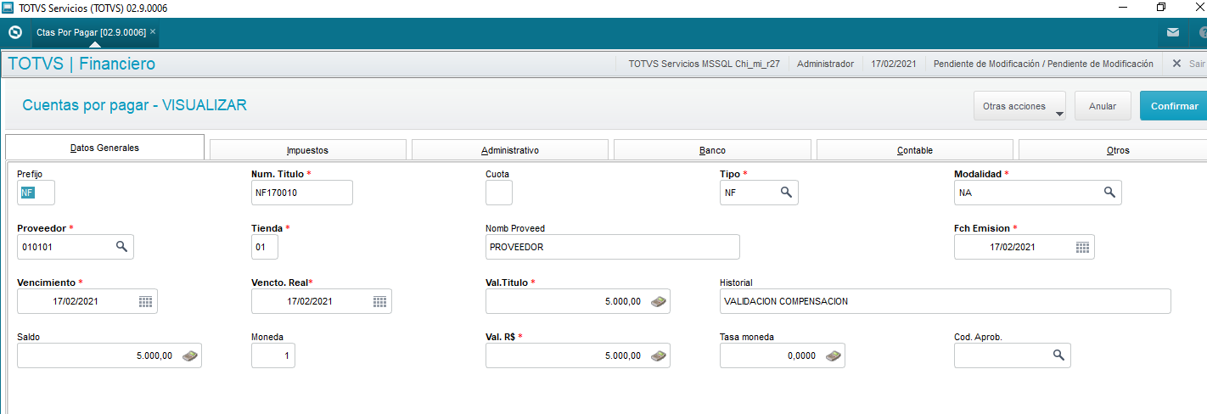
Task: Switch to the Datos Generales tab
Action: [x=104, y=148]
